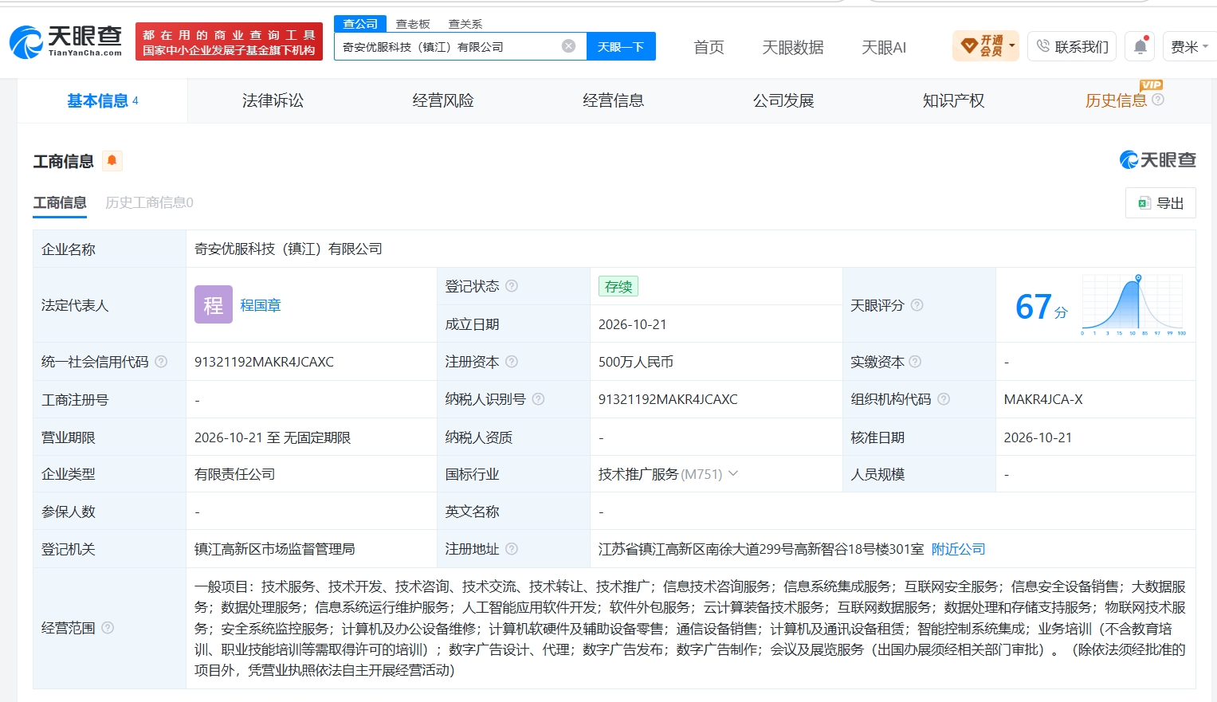Click the 67分 score distribution chart
This screenshot has height=702, width=1217.
pyautogui.click(x=1133, y=305)
